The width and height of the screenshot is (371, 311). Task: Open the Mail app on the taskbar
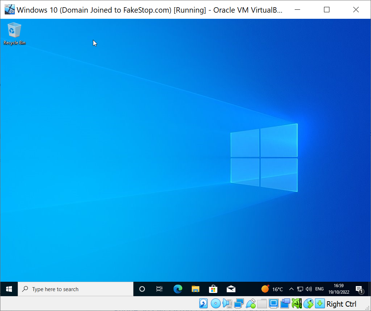pos(231,289)
